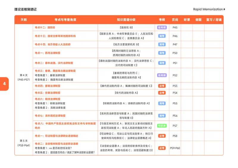Click the green 可放弃 badge
The image size is (238, 168).
coord(162,126)
